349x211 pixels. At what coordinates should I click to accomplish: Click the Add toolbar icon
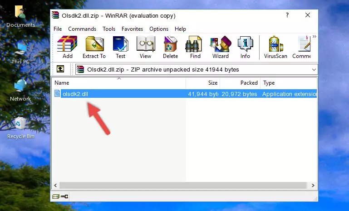point(67,47)
